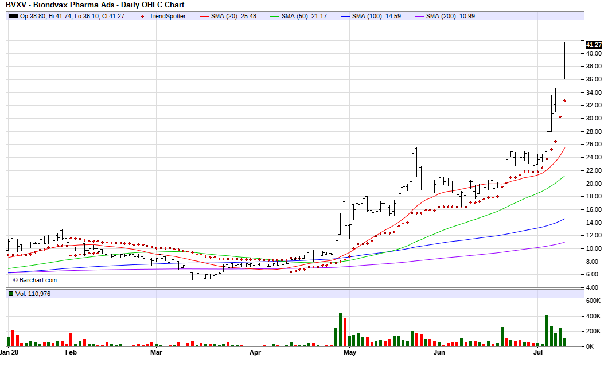Click the 36.00 price axis label

click(594, 79)
